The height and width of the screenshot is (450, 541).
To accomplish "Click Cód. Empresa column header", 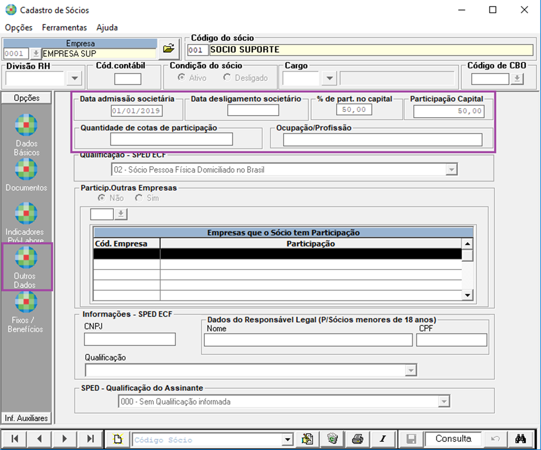I will click(x=127, y=243).
